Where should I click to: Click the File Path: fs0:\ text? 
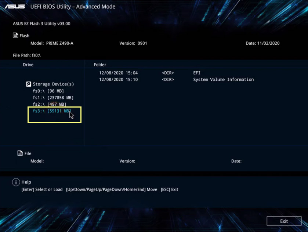coord(27,55)
